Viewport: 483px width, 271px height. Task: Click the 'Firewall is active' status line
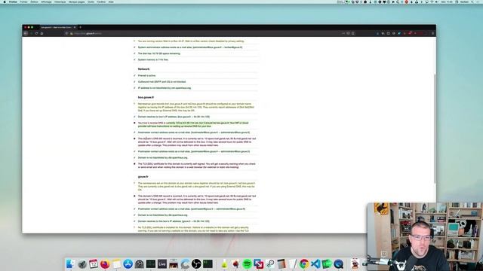click(146, 75)
